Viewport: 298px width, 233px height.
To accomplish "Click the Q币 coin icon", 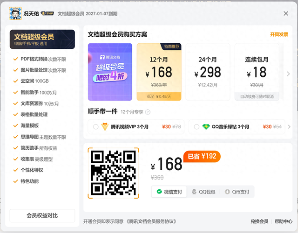I will pyautogui.click(x=227, y=192).
